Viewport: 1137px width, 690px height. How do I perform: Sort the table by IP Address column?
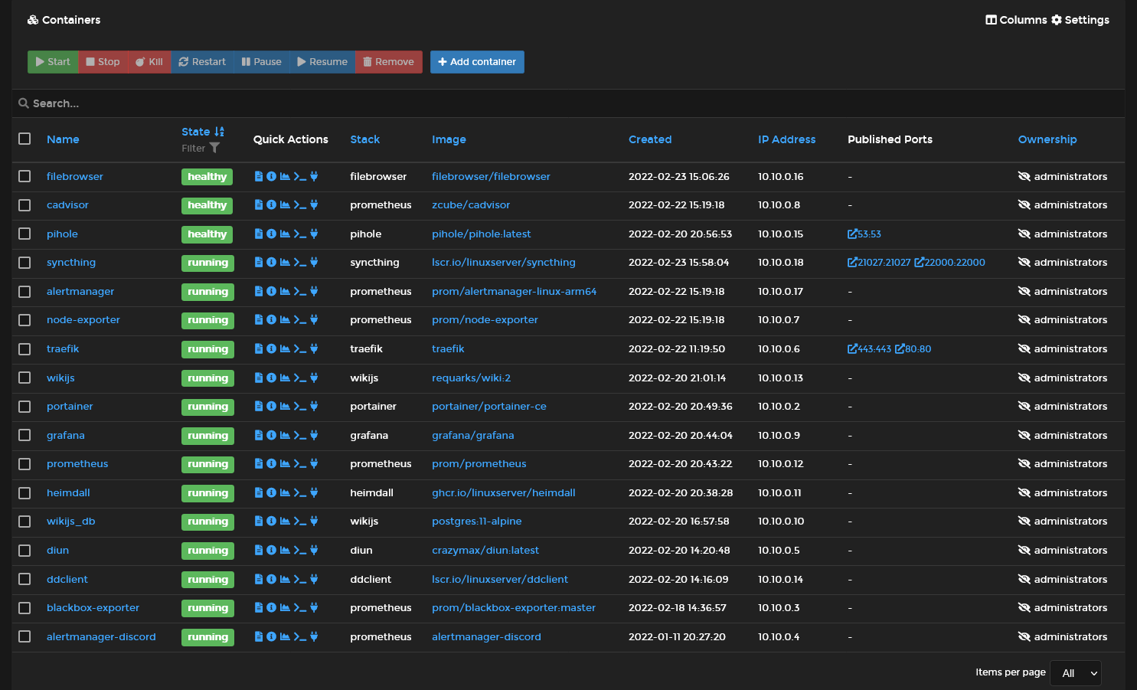786,139
